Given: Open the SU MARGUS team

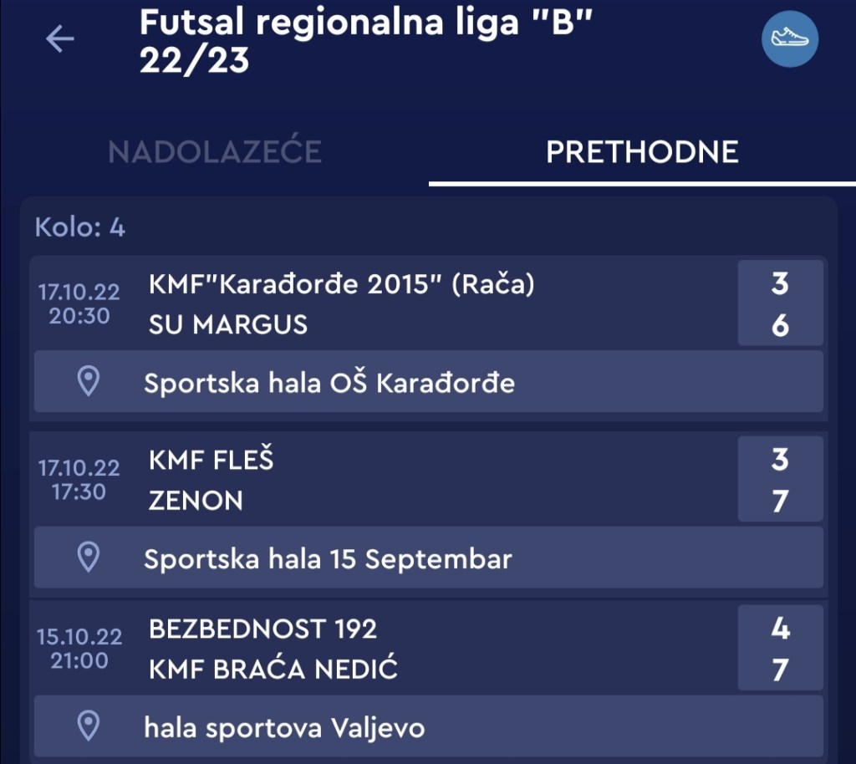Looking at the screenshot, I should pos(228,324).
